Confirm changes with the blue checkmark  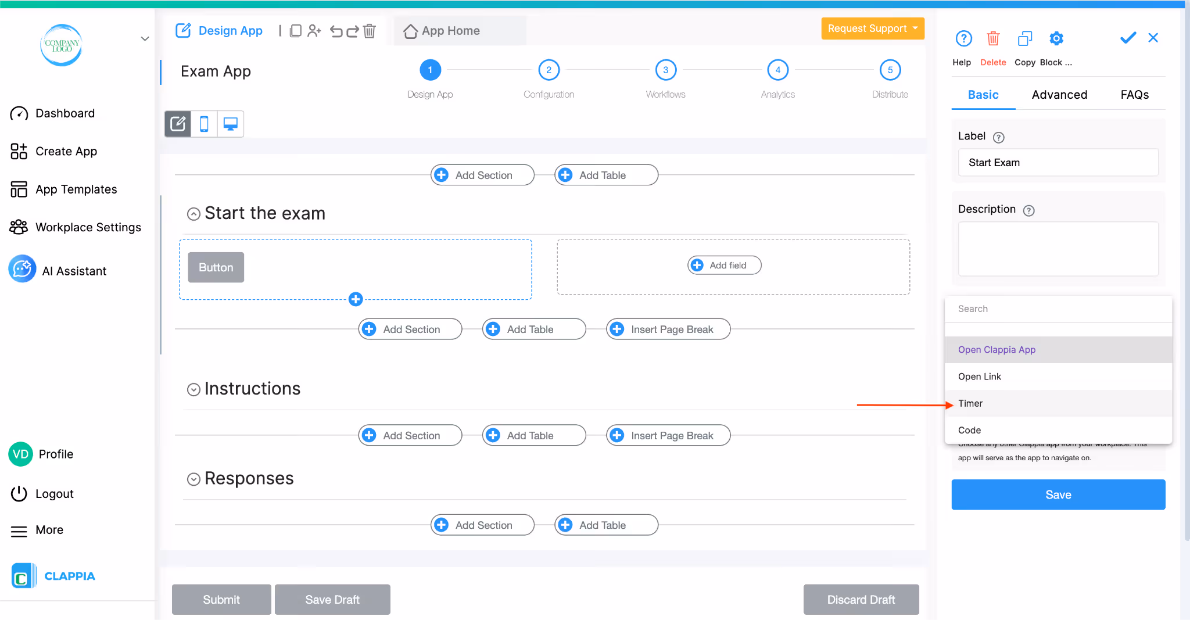1128,38
